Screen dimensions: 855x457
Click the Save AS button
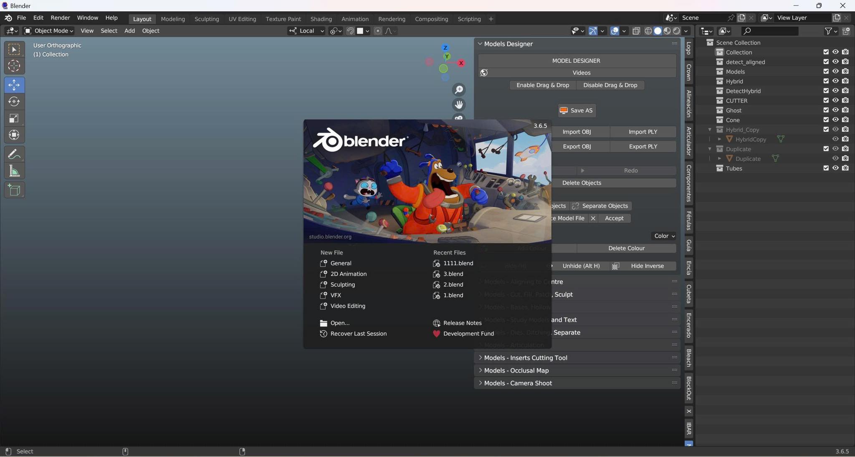pos(576,110)
